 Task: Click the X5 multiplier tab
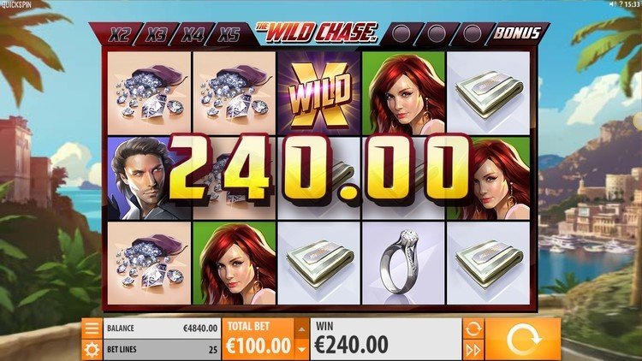coord(229,34)
